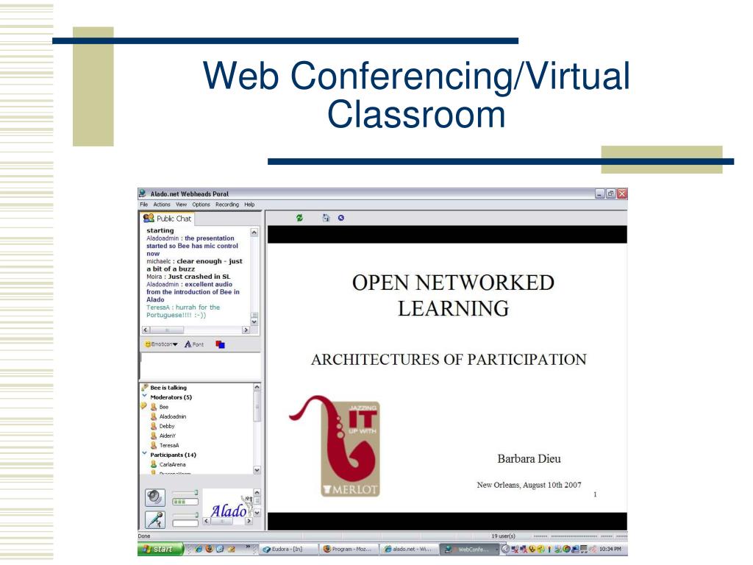Launch Internet Explorer from quick launch
The height and width of the screenshot is (565, 753).
point(199,549)
